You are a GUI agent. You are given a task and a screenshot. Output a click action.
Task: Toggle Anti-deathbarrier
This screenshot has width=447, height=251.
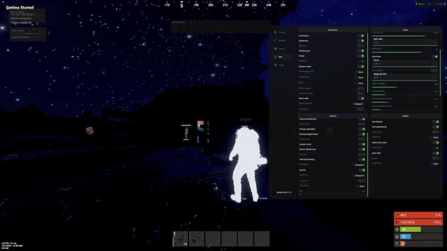pos(435,127)
